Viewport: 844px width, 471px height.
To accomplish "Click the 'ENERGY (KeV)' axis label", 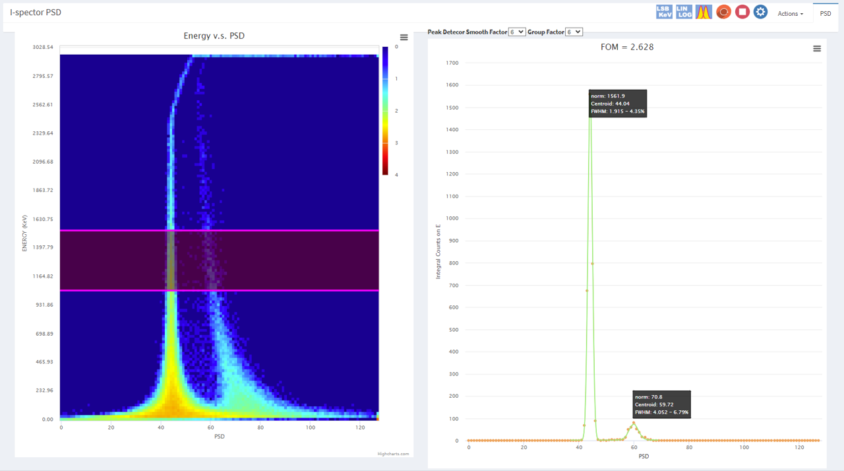I will pyautogui.click(x=24, y=233).
